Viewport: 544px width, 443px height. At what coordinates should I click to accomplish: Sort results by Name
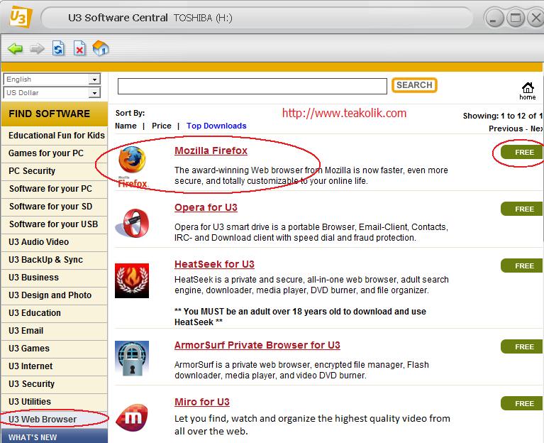point(126,126)
